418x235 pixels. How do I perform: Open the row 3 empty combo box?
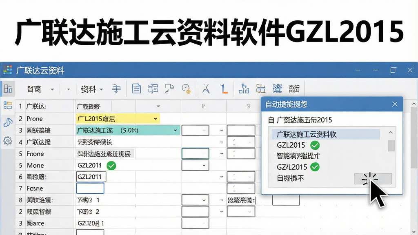[195, 130]
